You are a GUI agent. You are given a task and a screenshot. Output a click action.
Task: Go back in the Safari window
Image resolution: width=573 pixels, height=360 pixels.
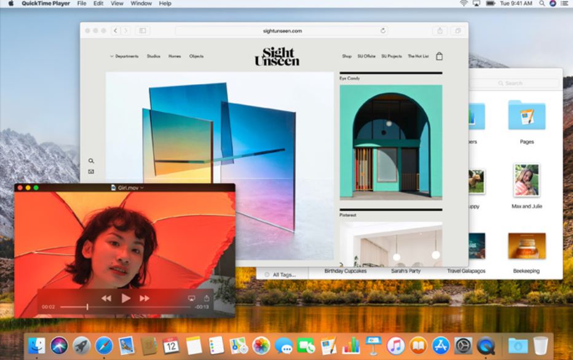point(116,31)
